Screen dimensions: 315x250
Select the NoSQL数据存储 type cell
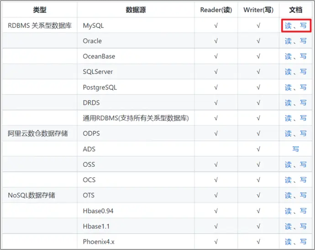coord(40,195)
